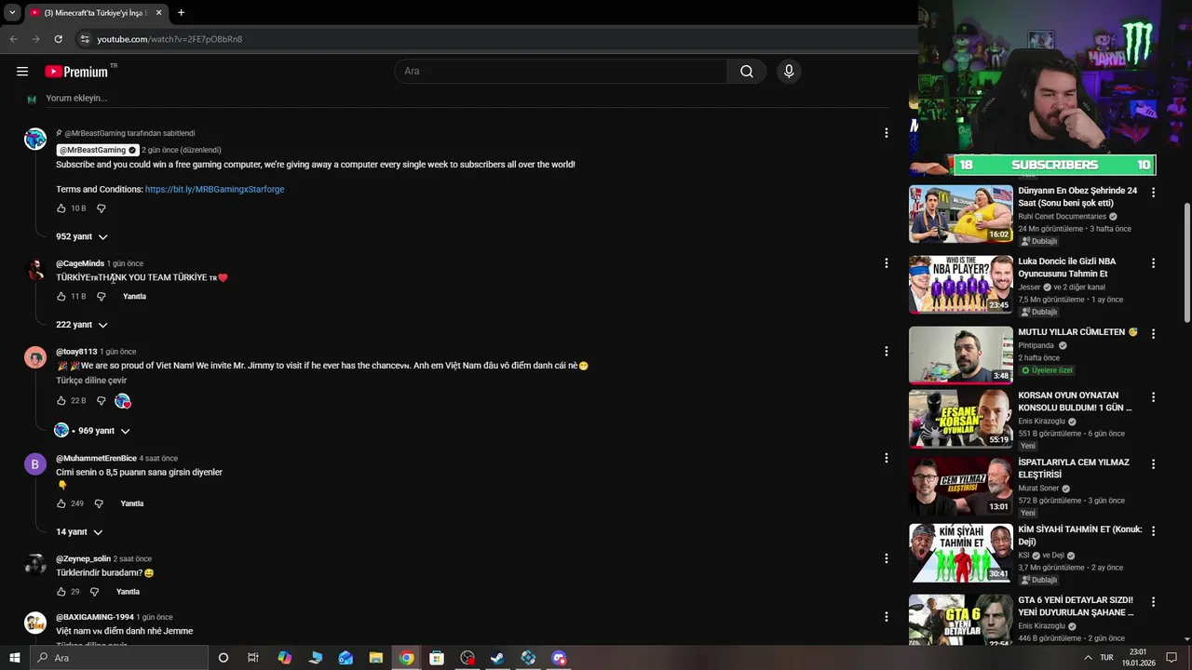Open options for 'MUTLU YILLAR CÜMLETEN' video

click(x=1153, y=334)
